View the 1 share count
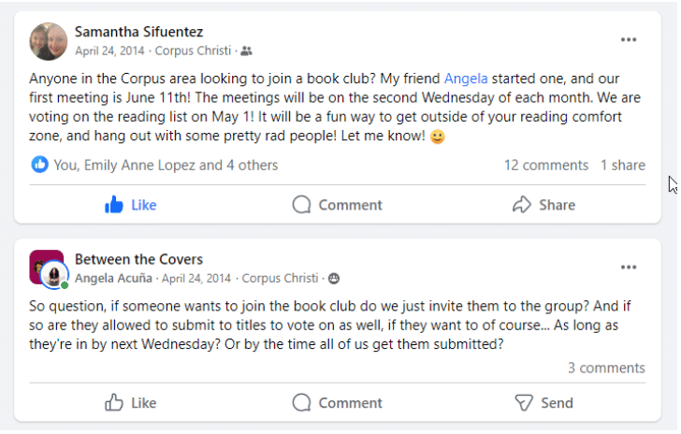Image resolution: width=681 pixels, height=434 pixels. (623, 166)
